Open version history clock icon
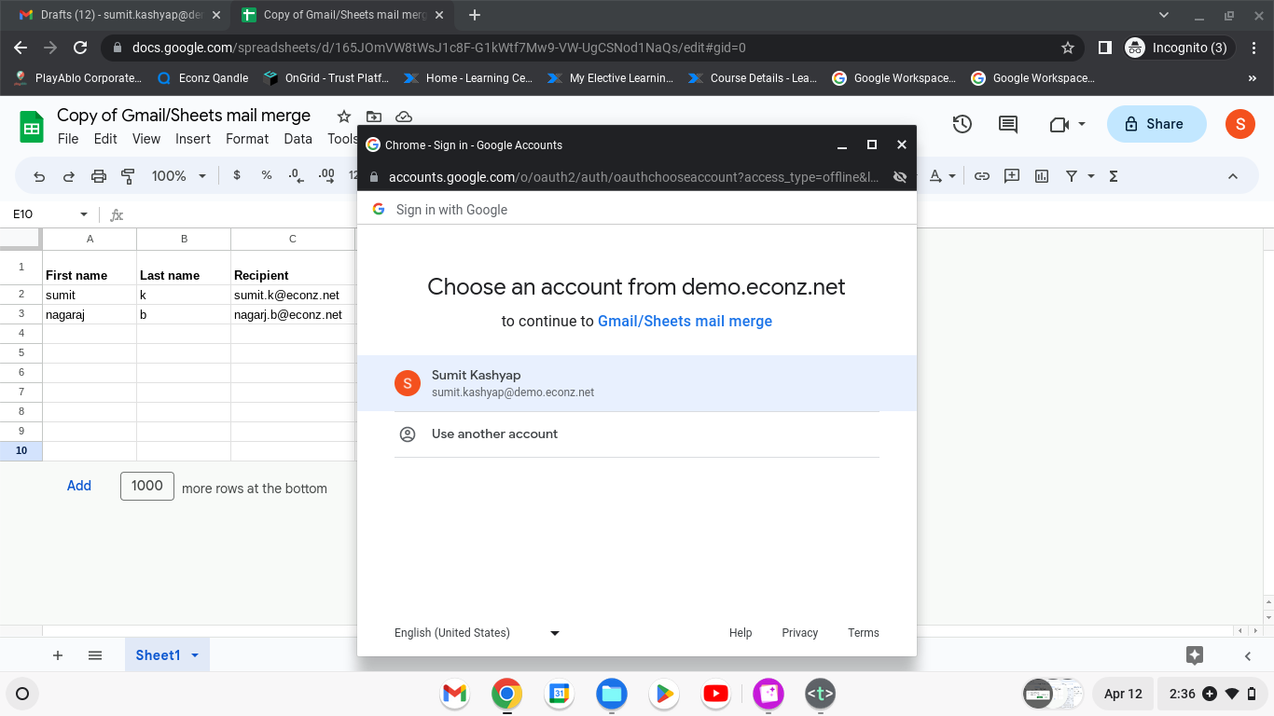The height and width of the screenshot is (716, 1274). click(x=962, y=124)
